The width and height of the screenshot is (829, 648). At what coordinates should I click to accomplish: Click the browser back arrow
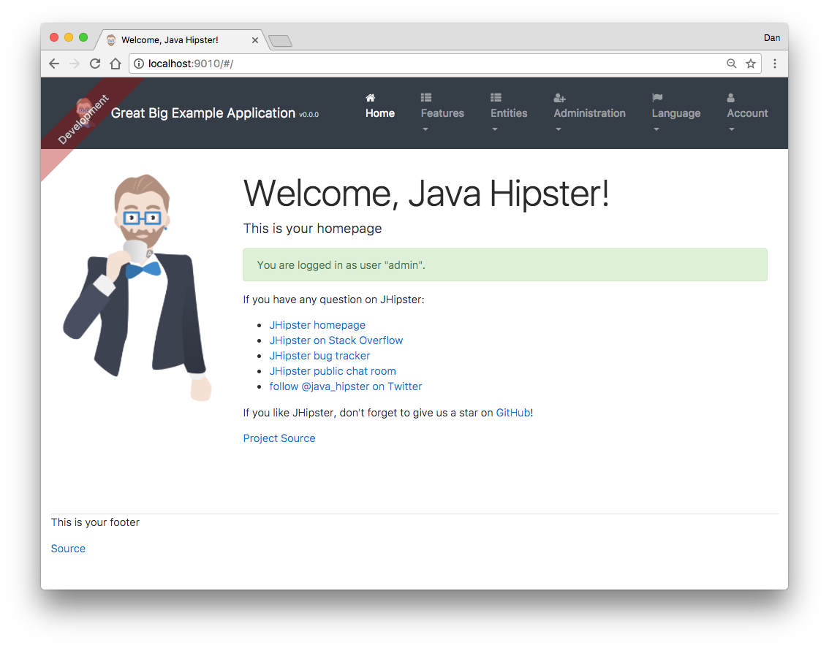54,64
